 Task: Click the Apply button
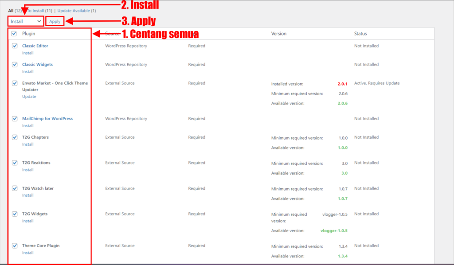pyautogui.click(x=55, y=21)
